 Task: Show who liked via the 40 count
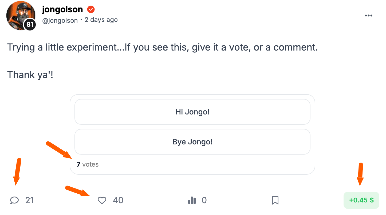click(118, 200)
